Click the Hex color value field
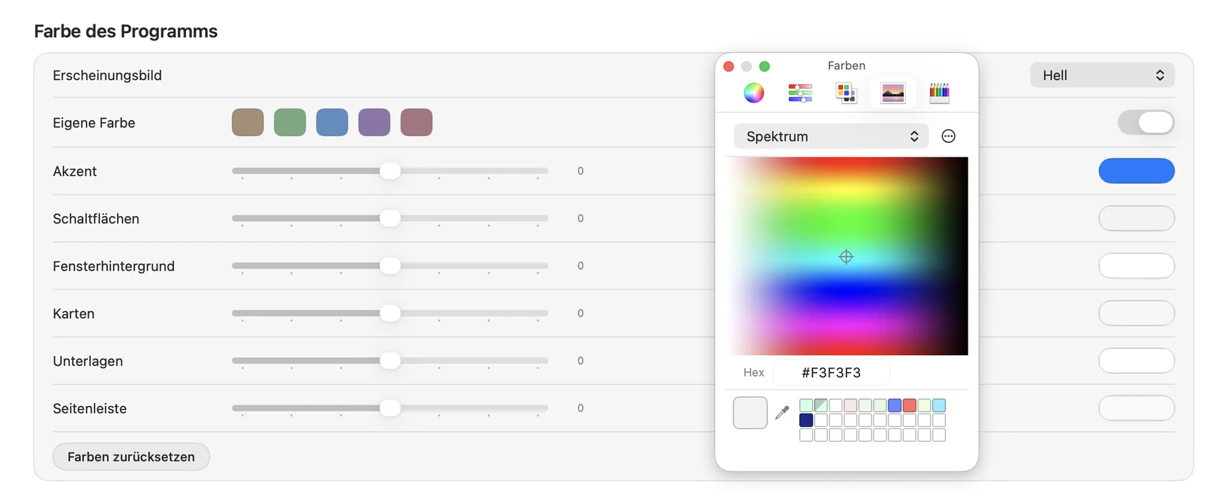Image resolution: width=1218 pixels, height=504 pixels. click(x=831, y=372)
